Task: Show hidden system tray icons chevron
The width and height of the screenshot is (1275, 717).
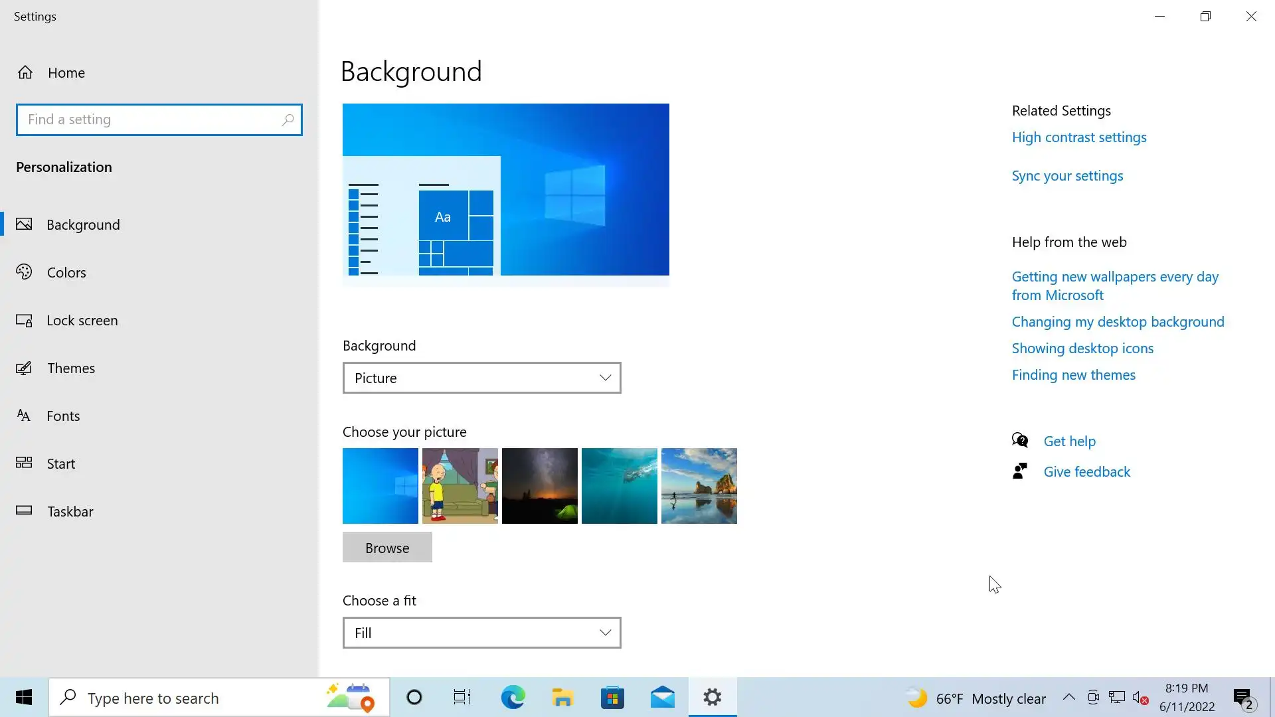Action: [1068, 697]
